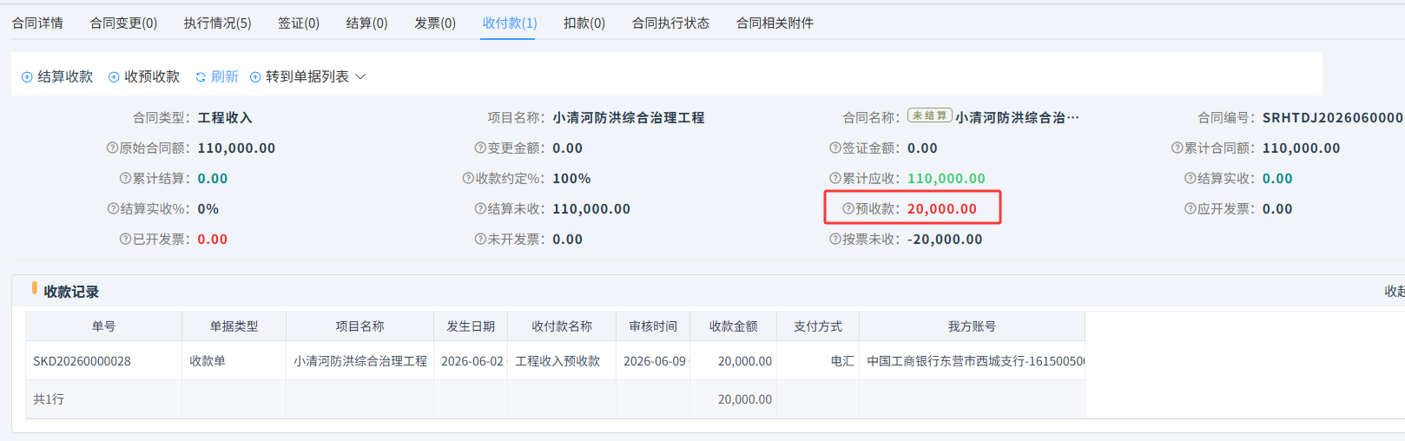This screenshot has width=1405, height=441.
Task: Click the 结算收款 plus icon
Action: [x=27, y=77]
